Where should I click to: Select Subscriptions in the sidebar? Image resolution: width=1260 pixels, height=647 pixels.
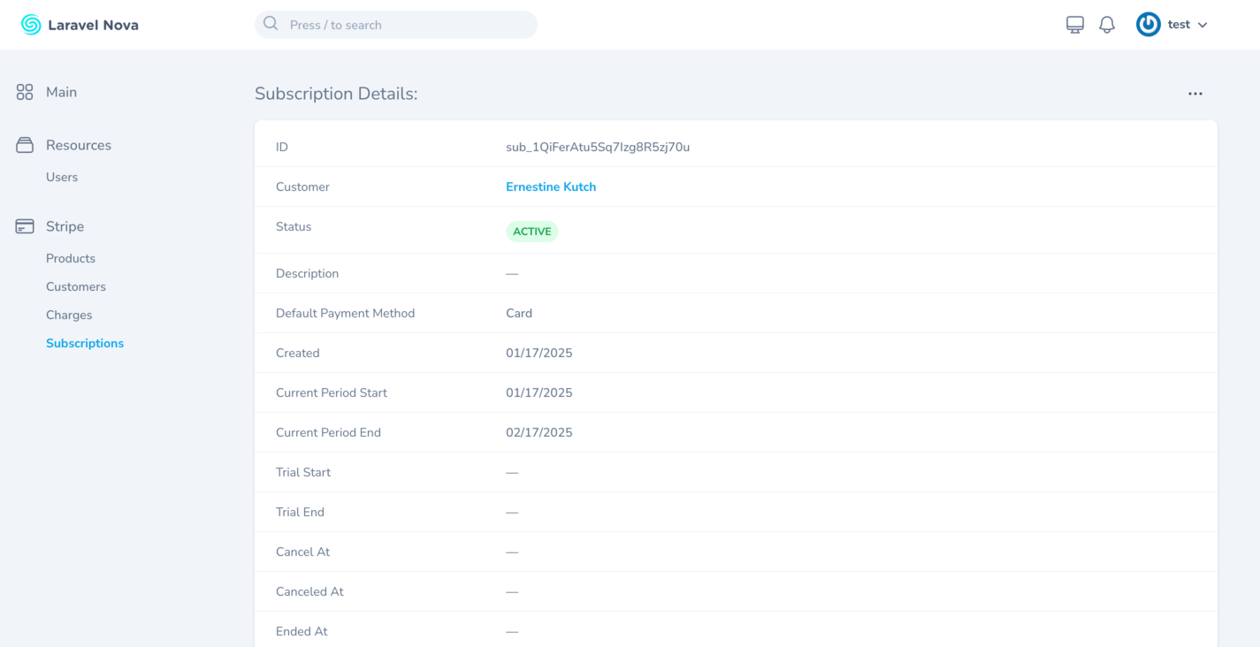click(x=85, y=343)
